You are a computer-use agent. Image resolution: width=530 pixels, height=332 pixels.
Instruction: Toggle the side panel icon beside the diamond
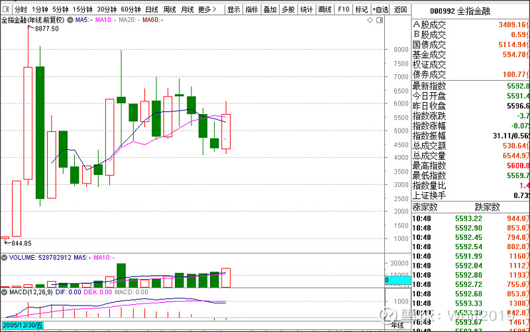coord(380,21)
